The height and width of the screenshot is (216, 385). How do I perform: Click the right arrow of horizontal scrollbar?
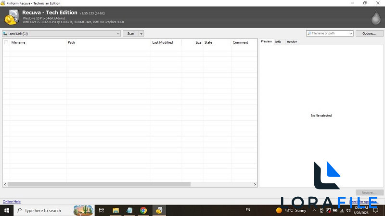(255, 184)
